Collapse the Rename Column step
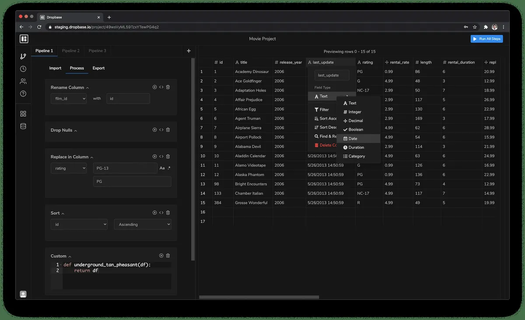 click(x=87, y=88)
